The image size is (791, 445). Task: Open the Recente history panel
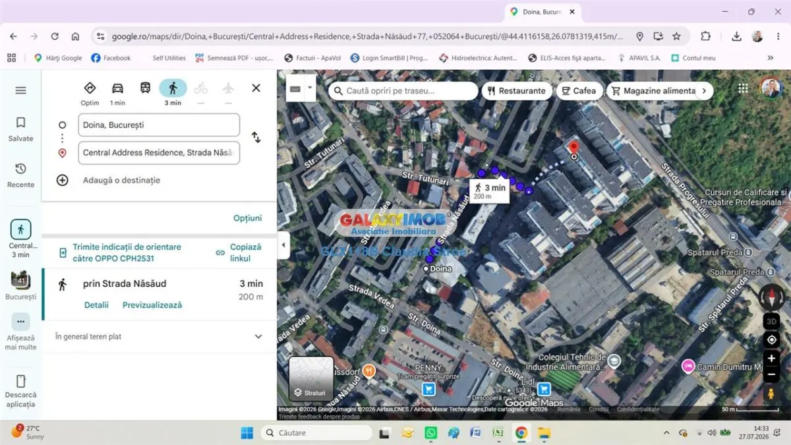coord(20,175)
